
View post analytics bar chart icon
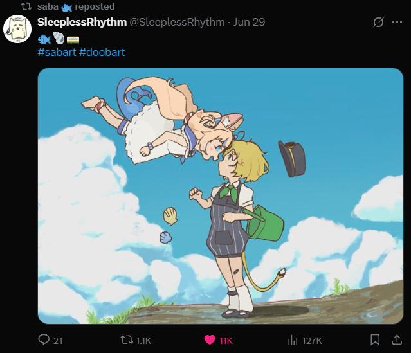(293, 340)
